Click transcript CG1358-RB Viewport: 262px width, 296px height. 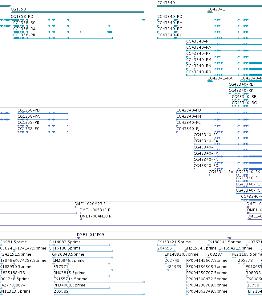24,35
